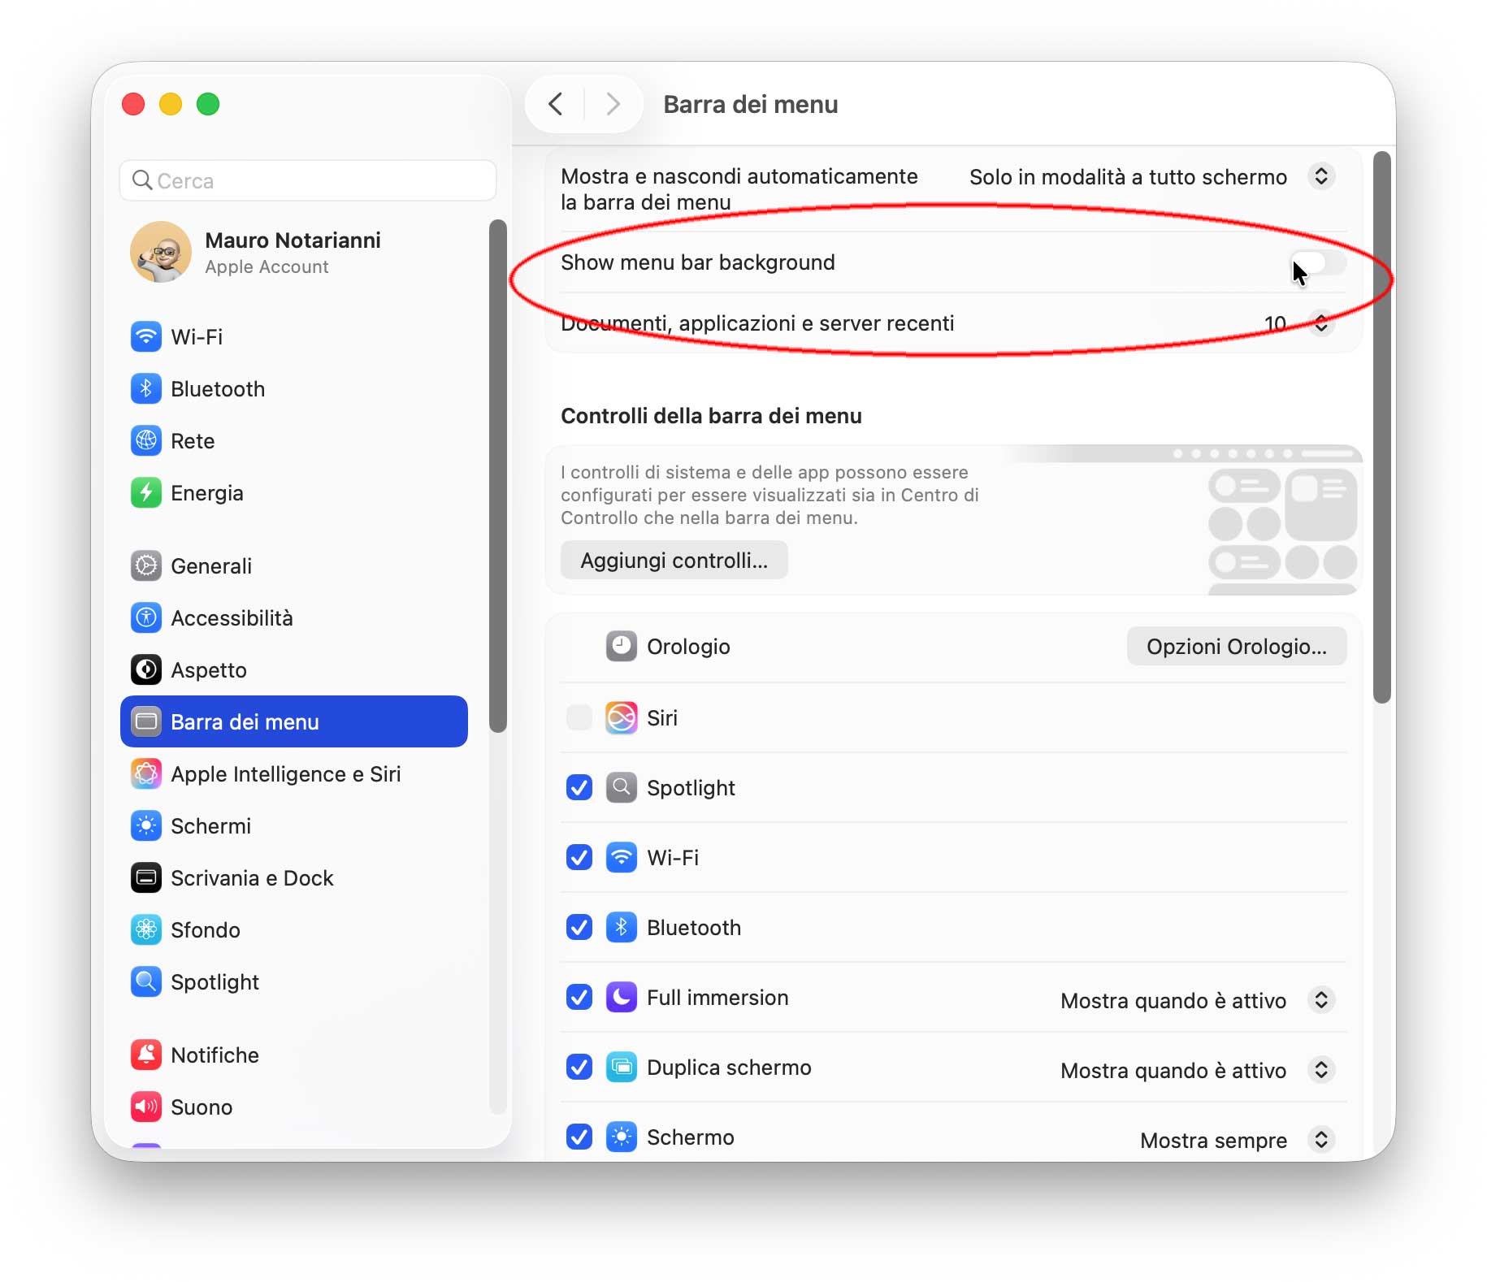Select Barra dei menu in the sidebar
Viewport: 1487px width, 1282px height.
[x=244, y=721]
